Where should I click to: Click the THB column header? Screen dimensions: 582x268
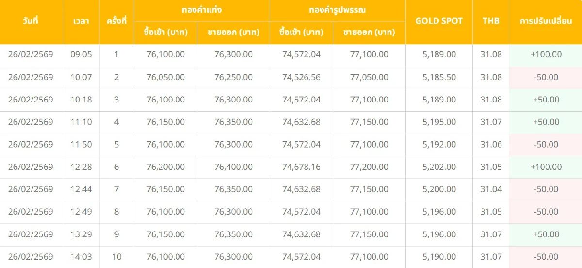click(491, 21)
